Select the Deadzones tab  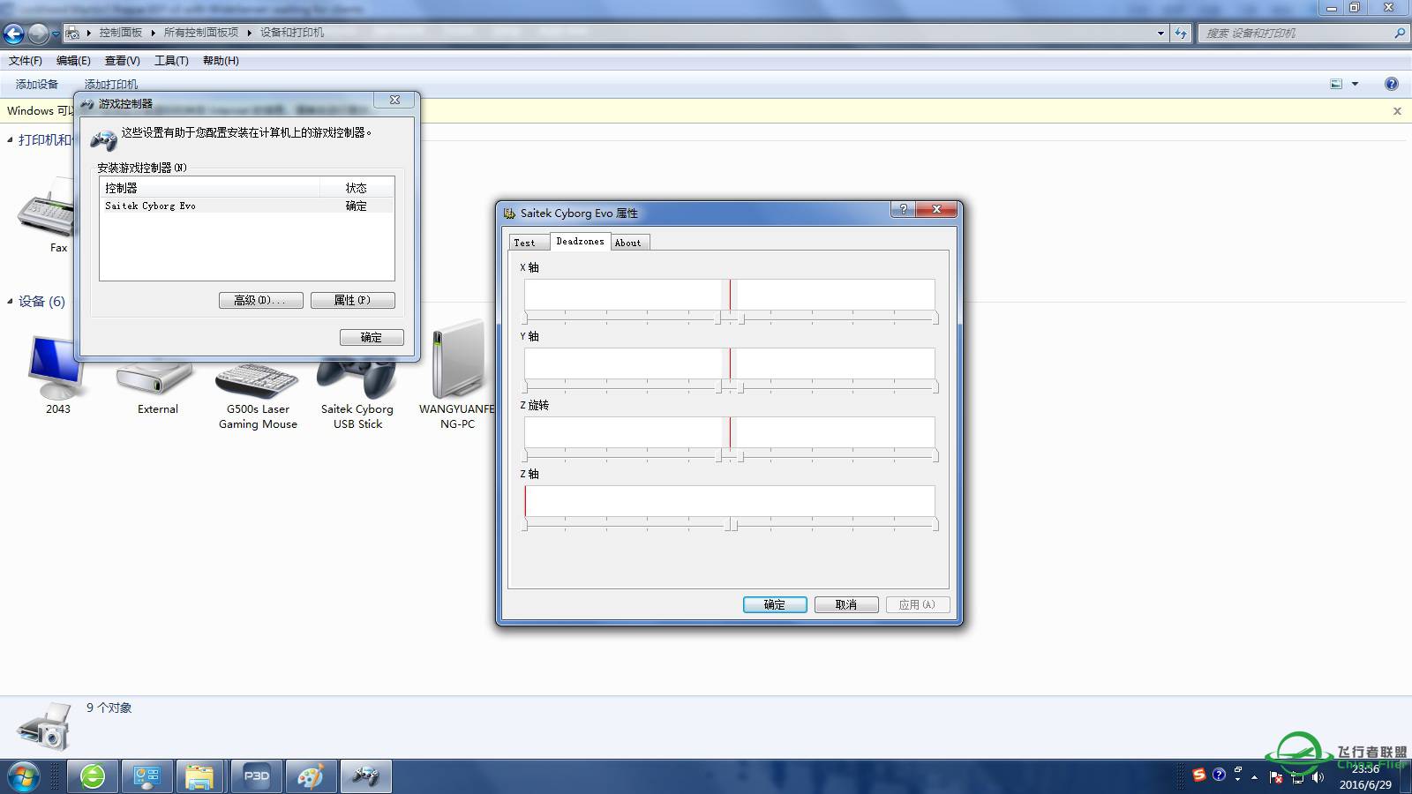[580, 241]
